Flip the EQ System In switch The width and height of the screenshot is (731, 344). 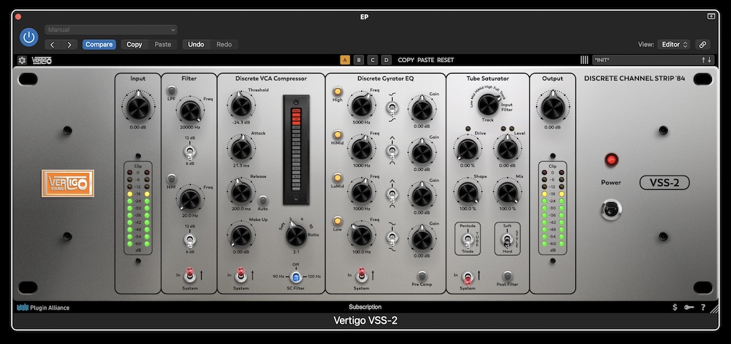click(x=361, y=274)
